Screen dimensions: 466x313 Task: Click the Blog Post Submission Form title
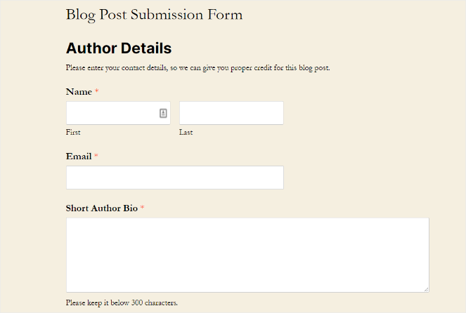coord(154,14)
